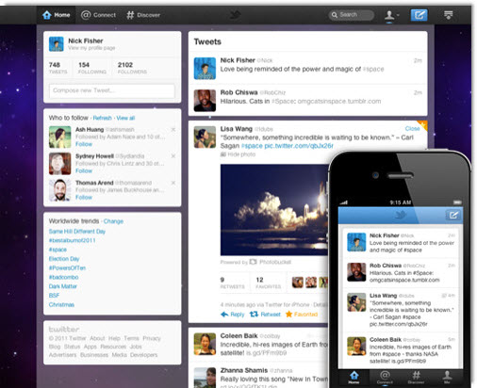Screen dimensions: 477x388
Task: Open the #bestalbumof2011 trend
Action: tap(72, 240)
